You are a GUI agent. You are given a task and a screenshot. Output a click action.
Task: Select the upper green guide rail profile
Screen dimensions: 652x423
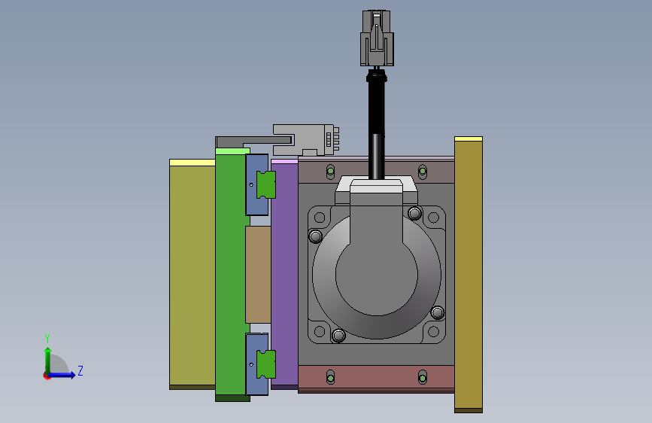(x=266, y=184)
